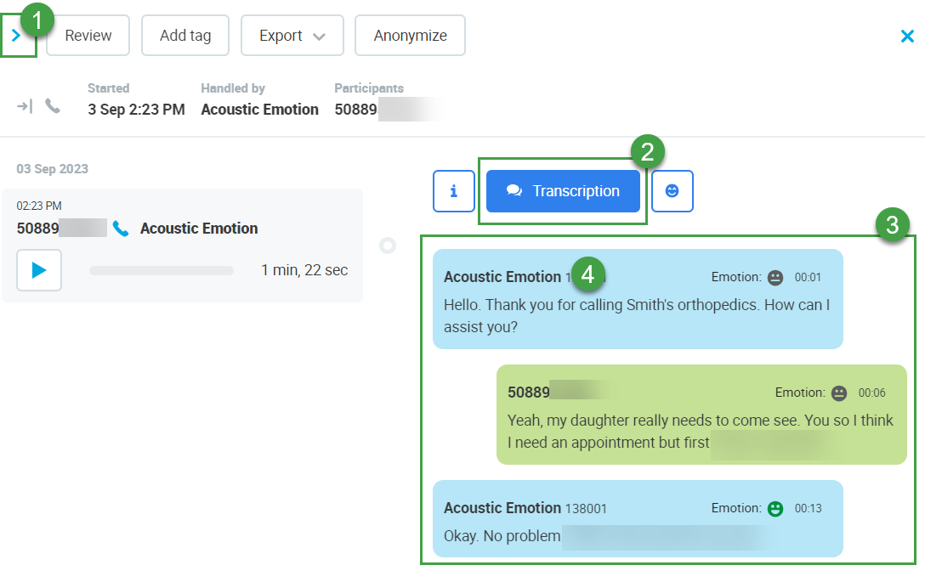This screenshot has width=925, height=565.
Task: Close the conversation panel with X
Action: click(x=907, y=36)
